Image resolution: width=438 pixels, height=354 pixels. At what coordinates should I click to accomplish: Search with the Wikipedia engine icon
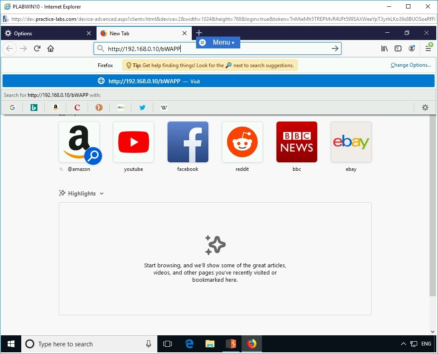[164, 107]
